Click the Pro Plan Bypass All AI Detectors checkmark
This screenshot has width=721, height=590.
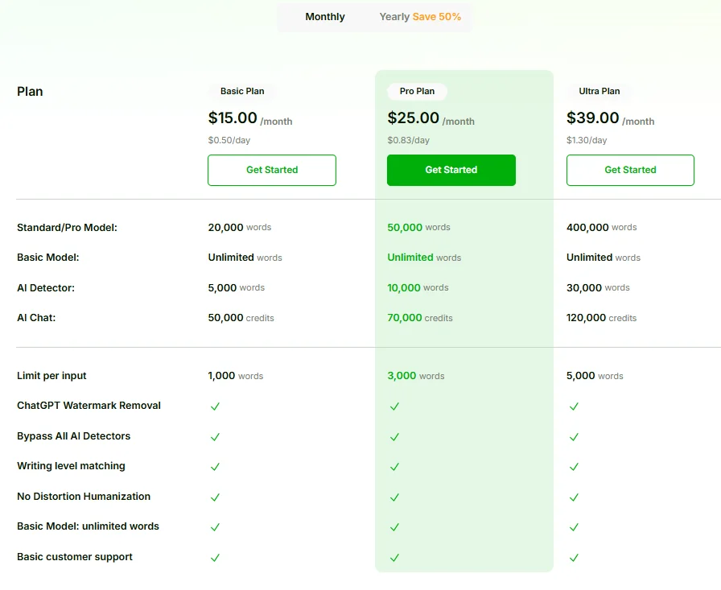point(394,437)
